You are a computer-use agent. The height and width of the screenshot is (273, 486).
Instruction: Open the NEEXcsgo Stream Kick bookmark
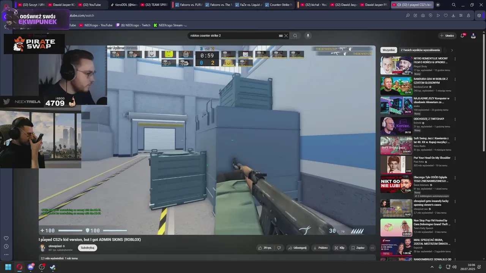[170, 25]
